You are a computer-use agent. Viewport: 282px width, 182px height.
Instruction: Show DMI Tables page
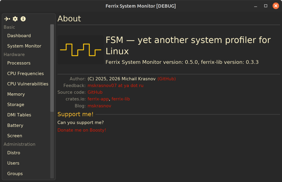tap(19, 115)
